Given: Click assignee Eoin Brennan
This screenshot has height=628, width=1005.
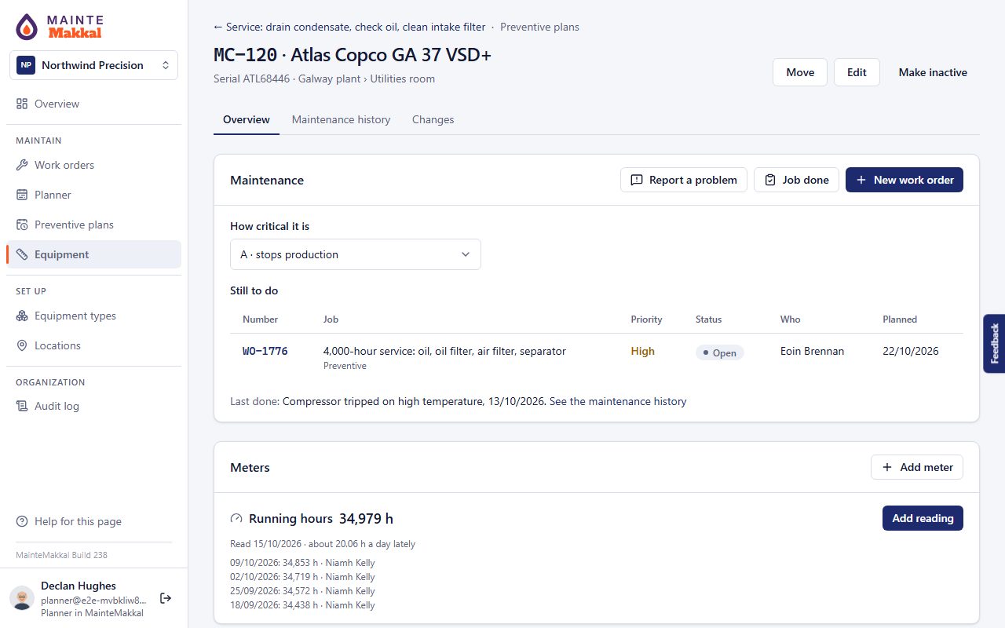Looking at the screenshot, I should [812, 351].
